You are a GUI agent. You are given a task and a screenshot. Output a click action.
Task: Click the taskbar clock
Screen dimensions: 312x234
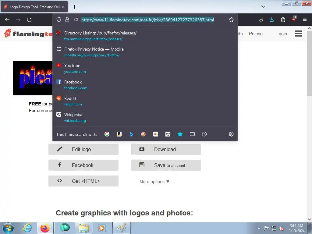(x=296, y=228)
